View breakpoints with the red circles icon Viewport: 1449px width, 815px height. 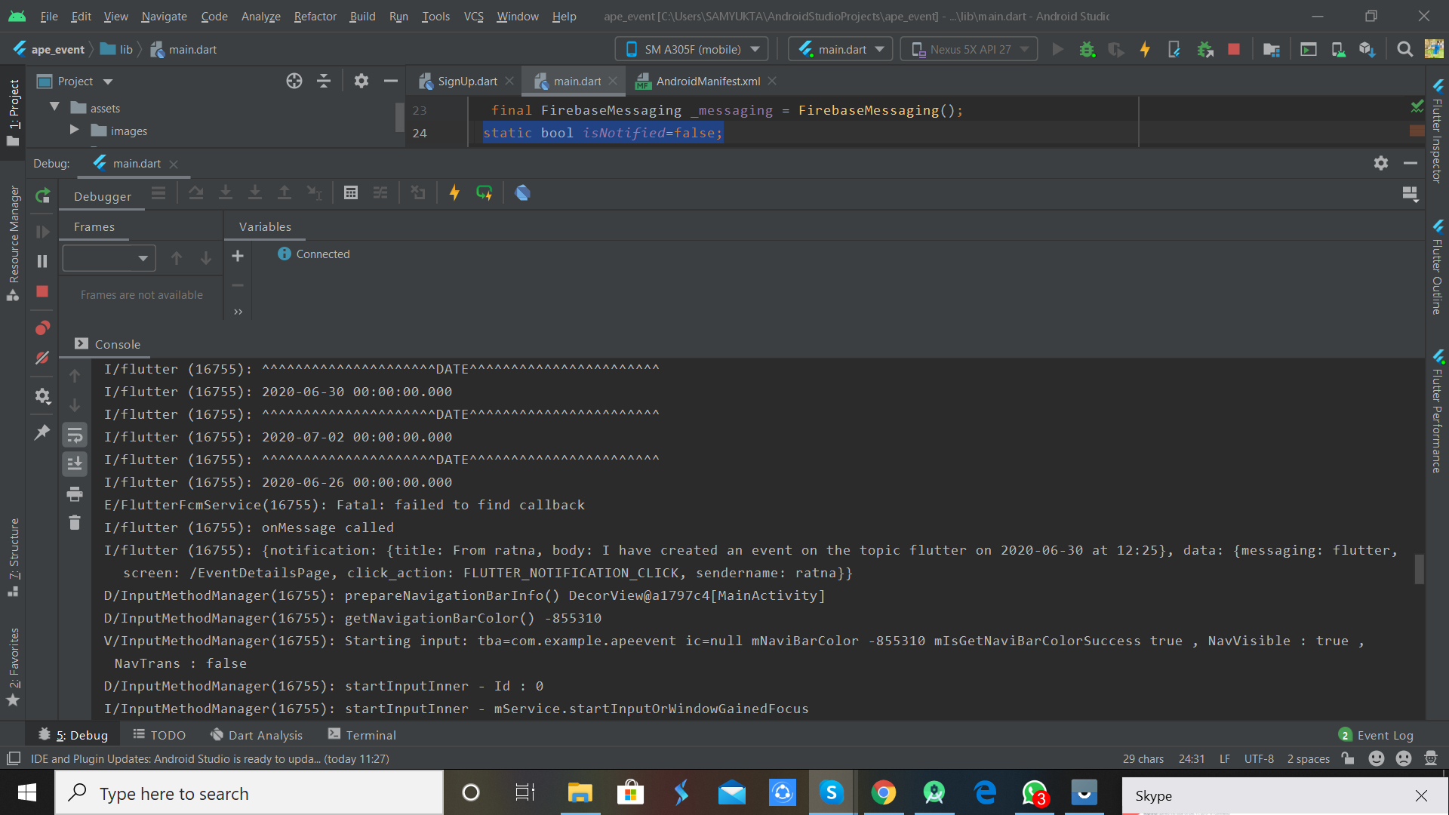[x=42, y=328]
